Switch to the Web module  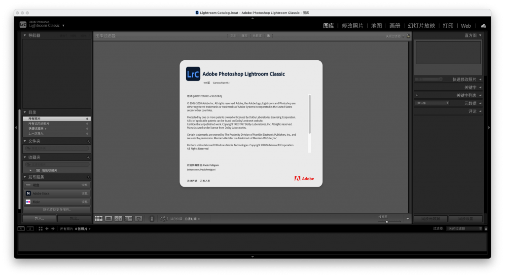coord(466,26)
